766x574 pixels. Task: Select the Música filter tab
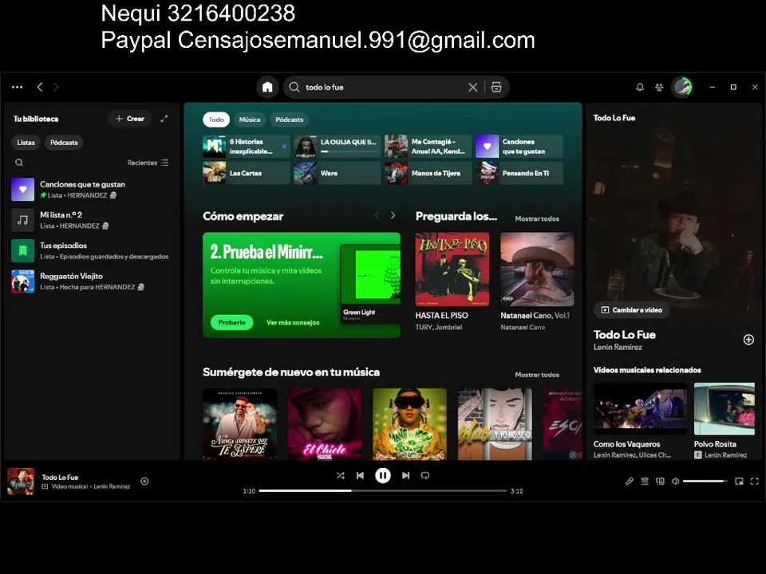click(250, 120)
